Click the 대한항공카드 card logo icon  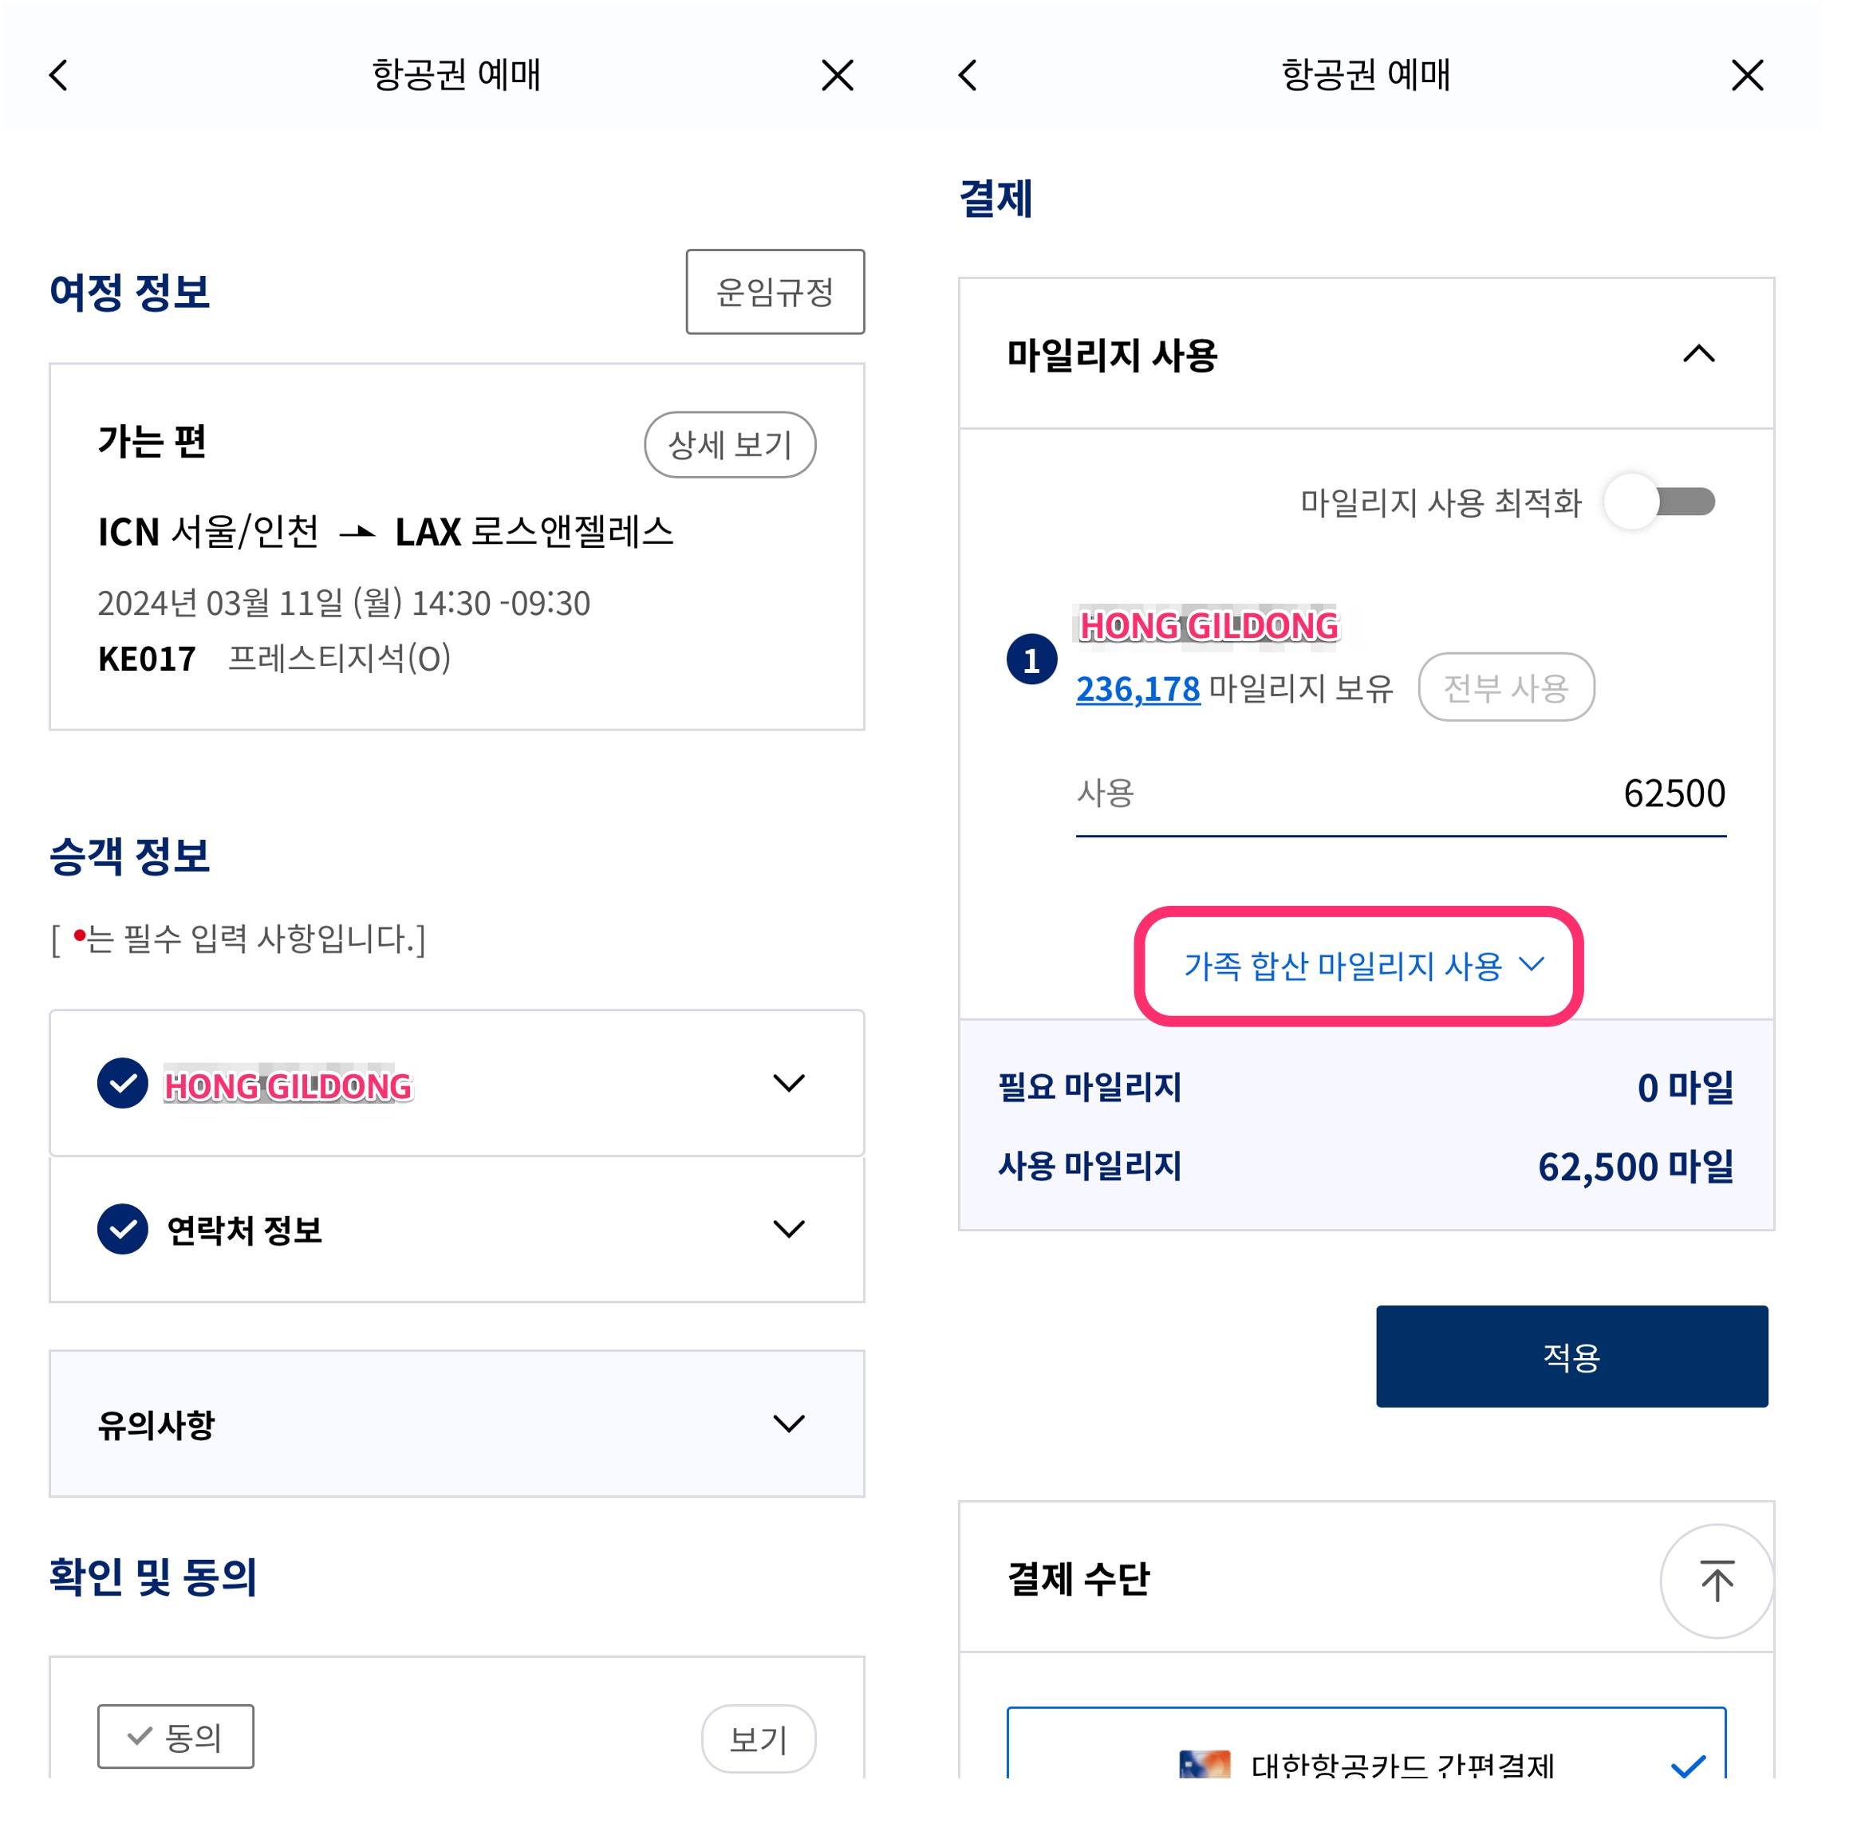pyautogui.click(x=1204, y=1764)
